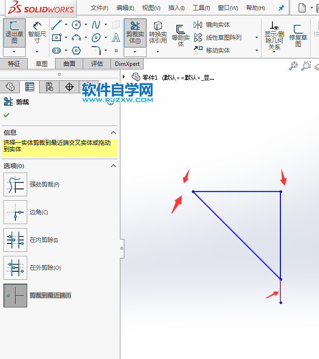Open dropdown under Smart Dimension (智能尺寸)
The height and width of the screenshot is (359, 319).
point(37,52)
